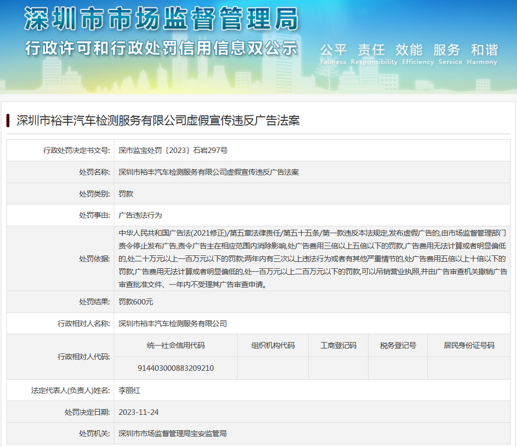The width and height of the screenshot is (517, 447).
Task: Click the 处罚名称 label
Action: 94,172
